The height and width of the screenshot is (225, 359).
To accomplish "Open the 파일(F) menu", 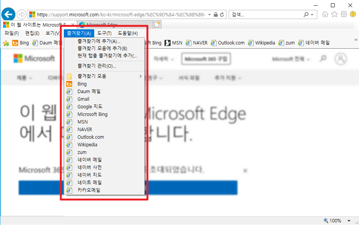I will click(x=12, y=33).
